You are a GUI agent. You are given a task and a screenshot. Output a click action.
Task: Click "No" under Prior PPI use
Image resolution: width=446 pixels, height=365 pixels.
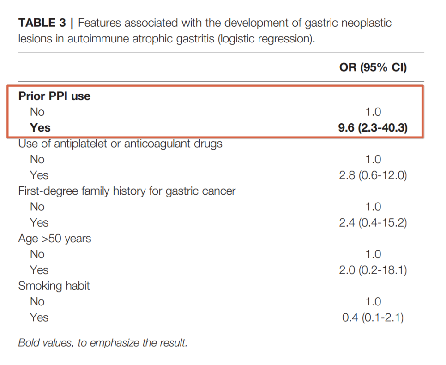pos(37,112)
